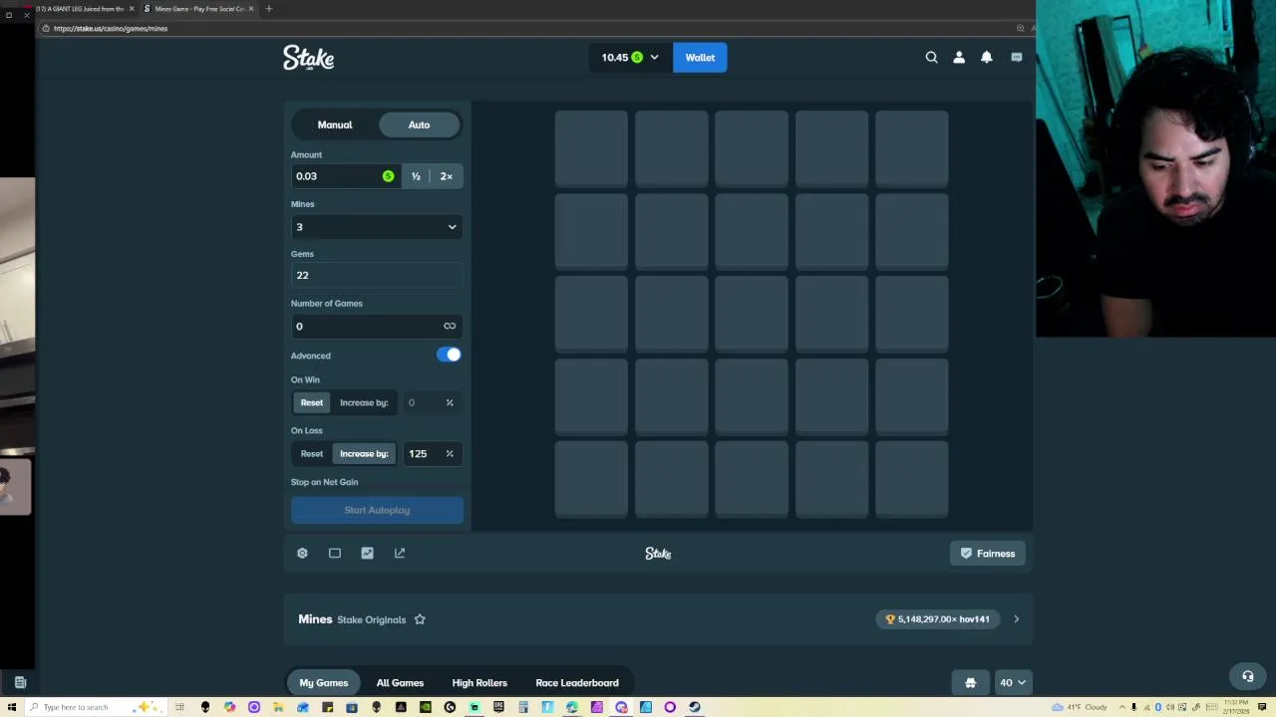Open the chat panel icon

(1016, 58)
